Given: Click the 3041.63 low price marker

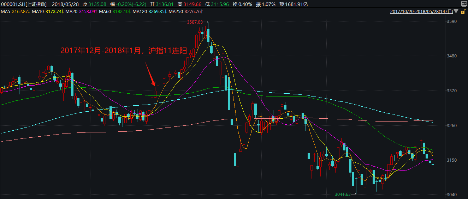Looking at the screenshot, I should [x=342, y=194].
